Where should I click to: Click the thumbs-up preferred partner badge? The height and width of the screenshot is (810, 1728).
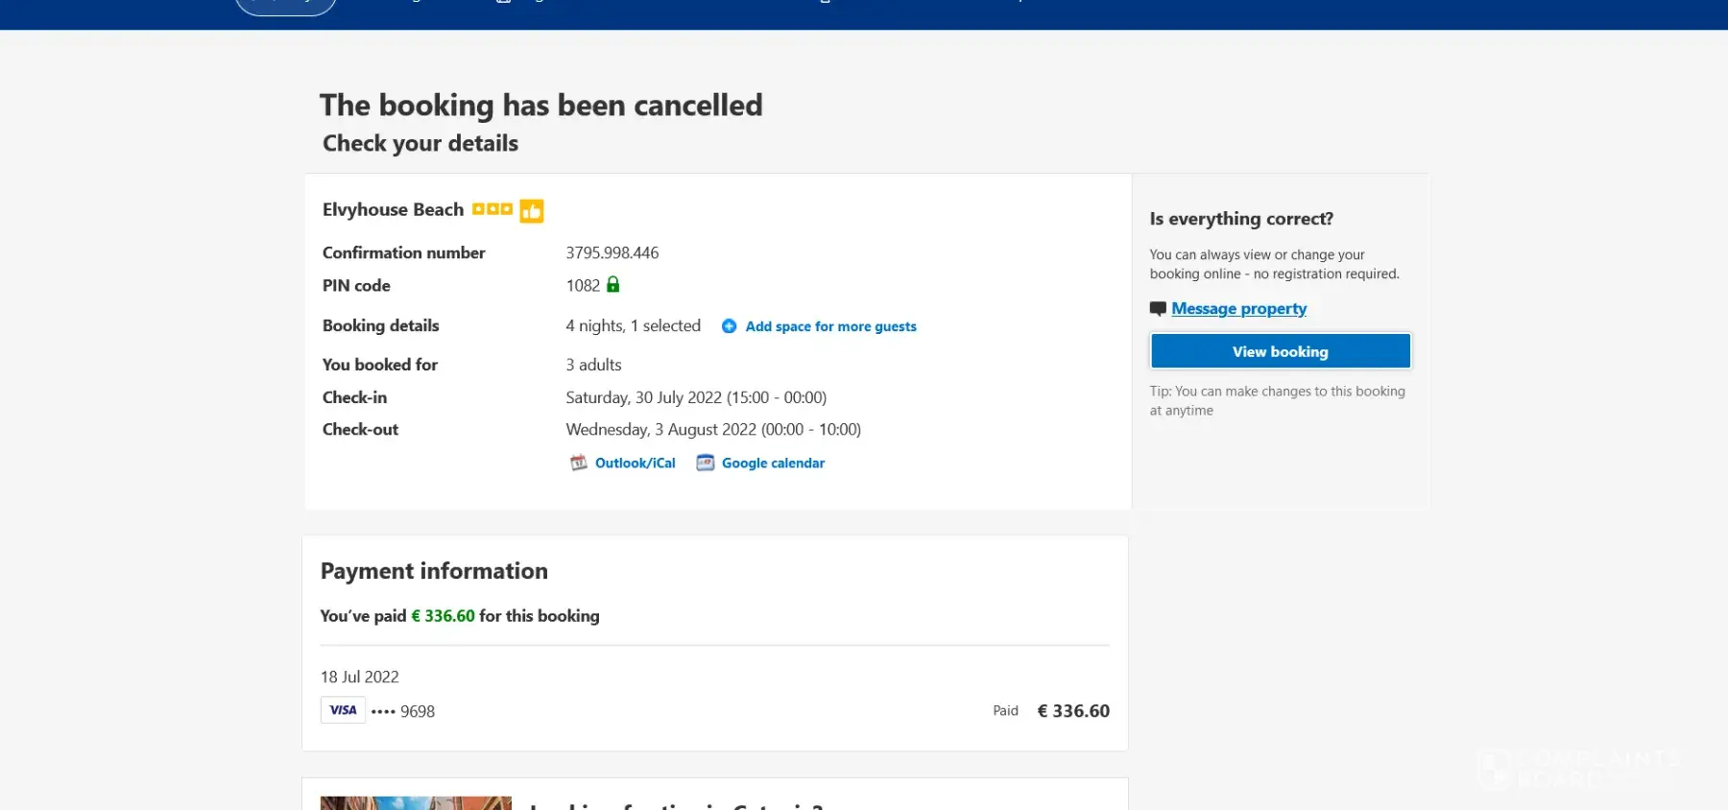pos(532,211)
